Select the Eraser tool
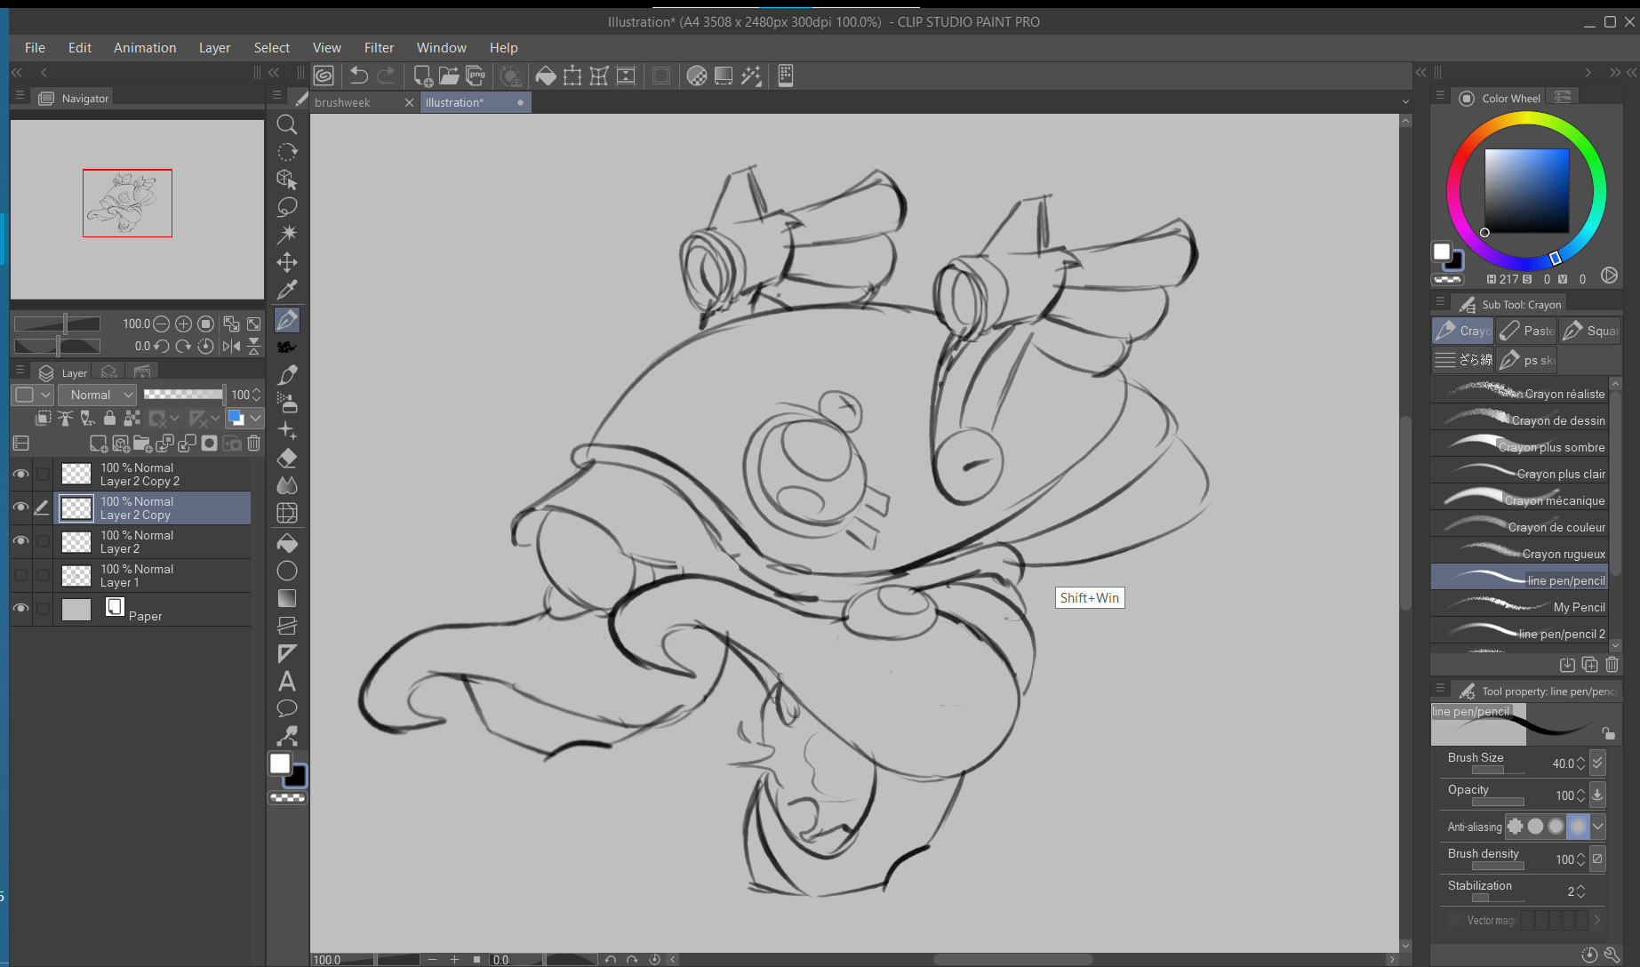This screenshot has width=1640, height=967. click(x=286, y=458)
